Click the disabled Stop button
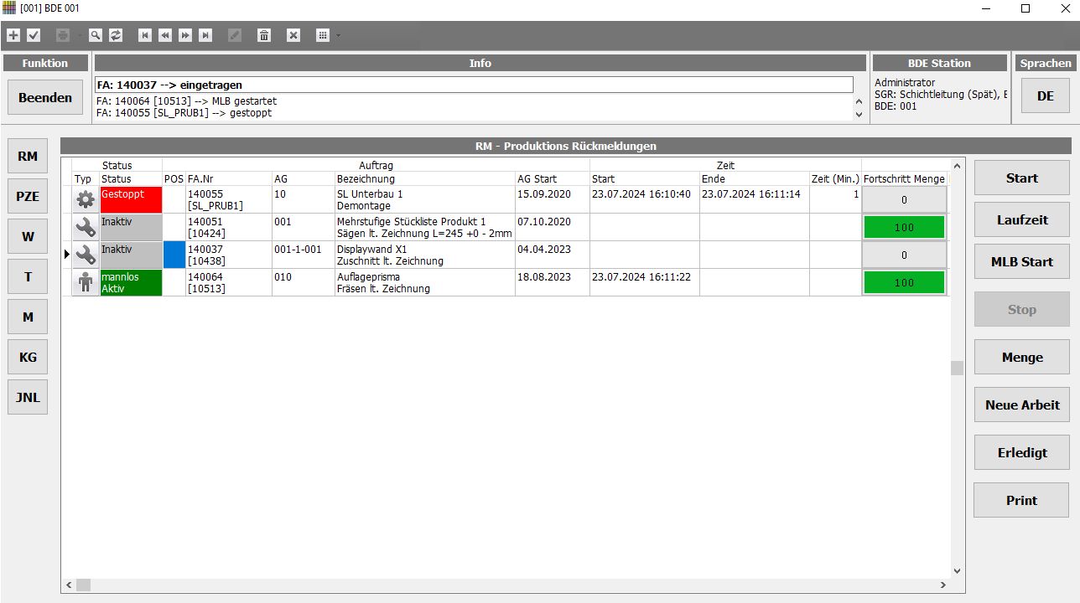Screen dimensions: 1080x603 click(x=1021, y=309)
